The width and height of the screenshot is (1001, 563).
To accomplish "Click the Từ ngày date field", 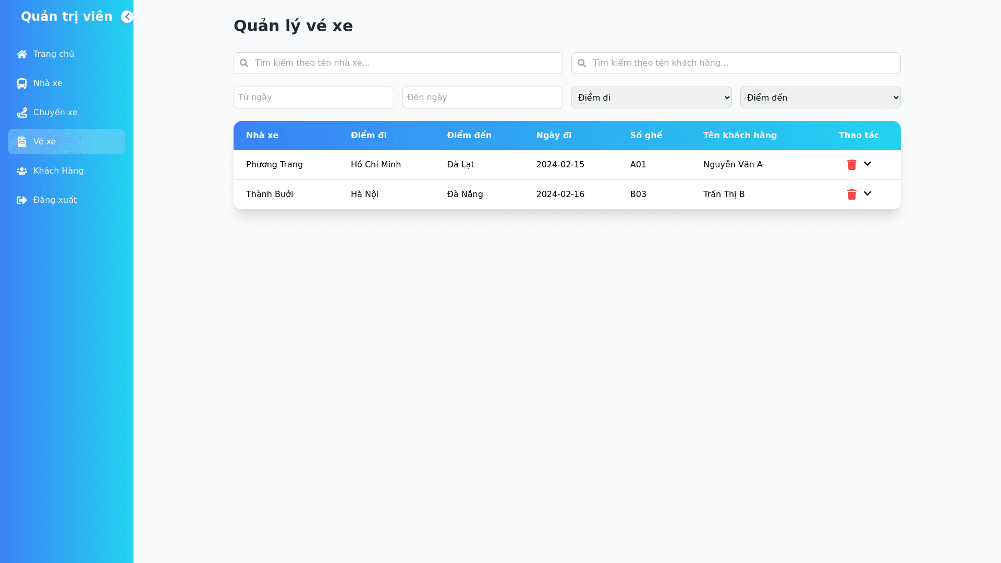I will pyautogui.click(x=313, y=97).
